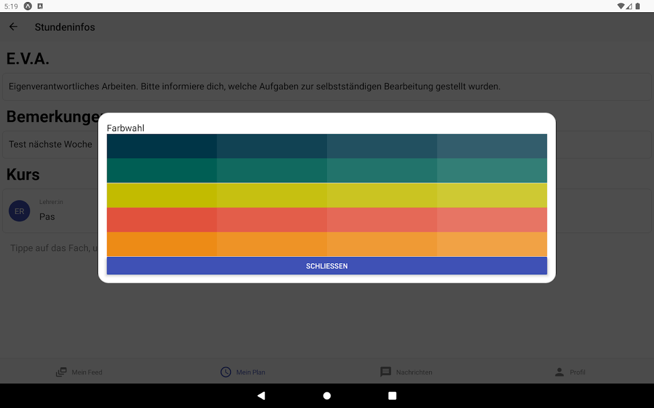Tap the Kurs heading
Screen dimensions: 654x408
coord(23,174)
